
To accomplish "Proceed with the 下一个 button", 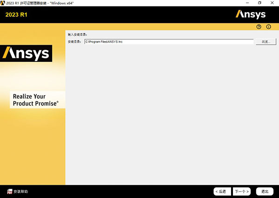I will tap(242, 191).
